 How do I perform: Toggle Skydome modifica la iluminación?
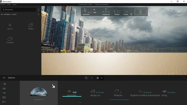click(x=147, y=92)
